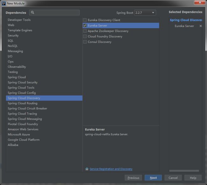The width and height of the screenshot is (207, 185).
Task: Select the Apache Zookeeper Discovery label
Action: point(108,31)
